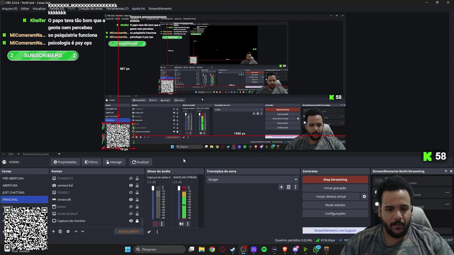
Task: Click the Propriedades toolbar button
Action: tap(65, 162)
